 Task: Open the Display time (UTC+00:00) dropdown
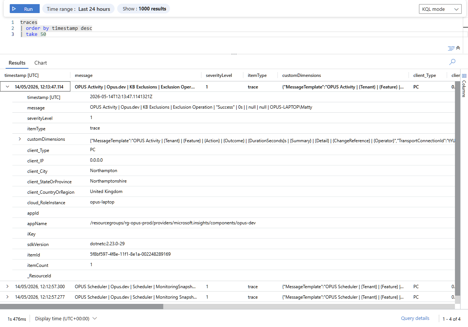click(66, 318)
